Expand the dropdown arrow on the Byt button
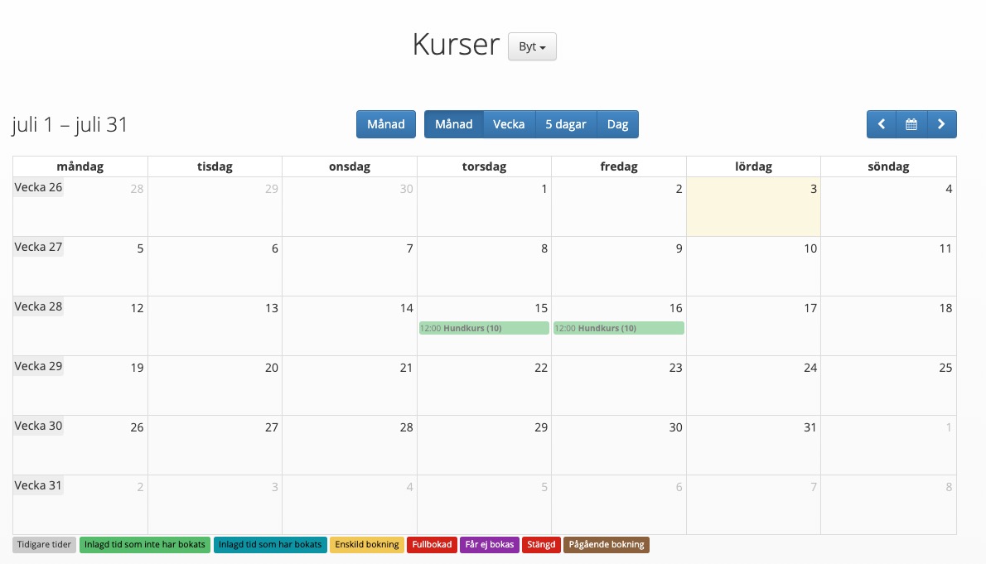 point(542,46)
